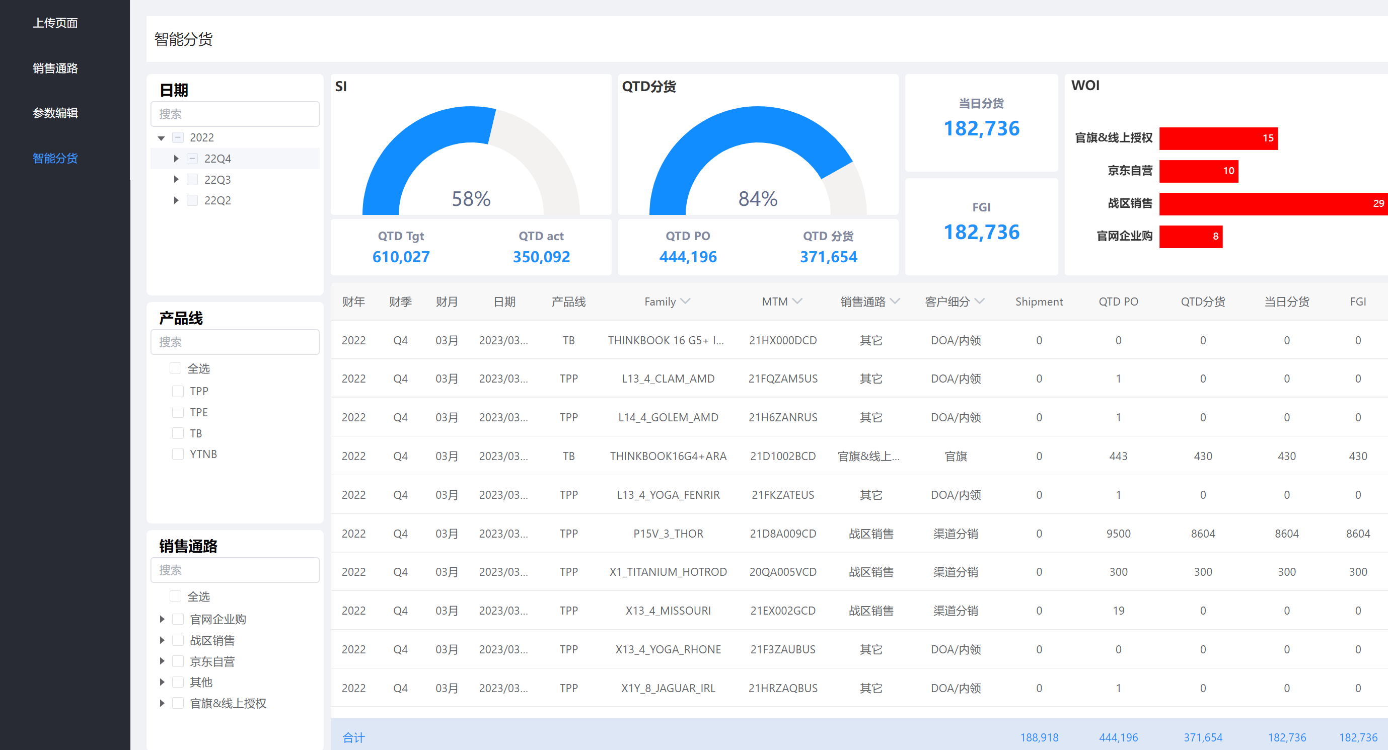The height and width of the screenshot is (750, 1388).
Task: Click the MTM cell 20QA005VCD
Action: tap(783, 572)
